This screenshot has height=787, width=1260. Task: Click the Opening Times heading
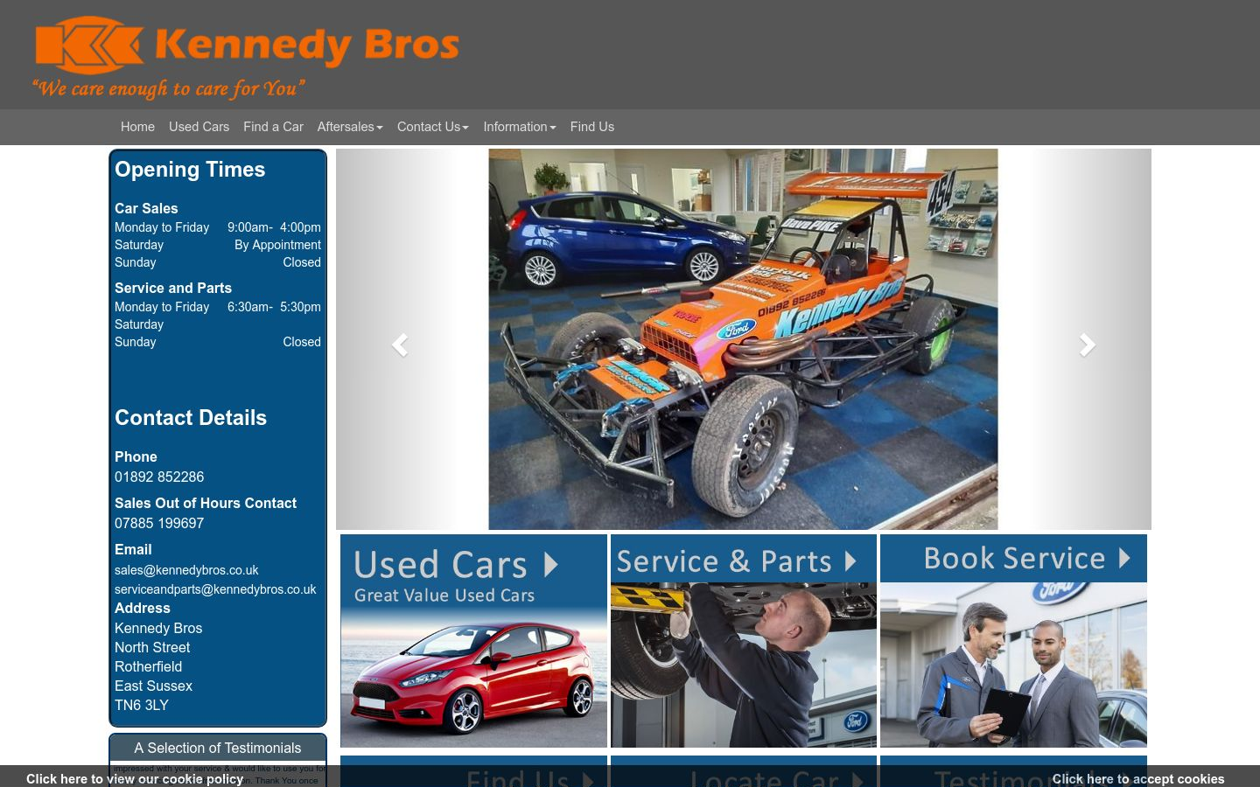[x=190, y=170]
